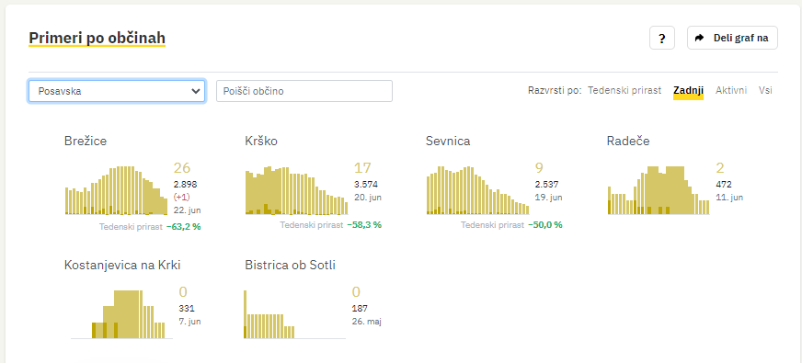Click the Brežice municipality name
Viewport: 802px width, 363px height.
86,142
